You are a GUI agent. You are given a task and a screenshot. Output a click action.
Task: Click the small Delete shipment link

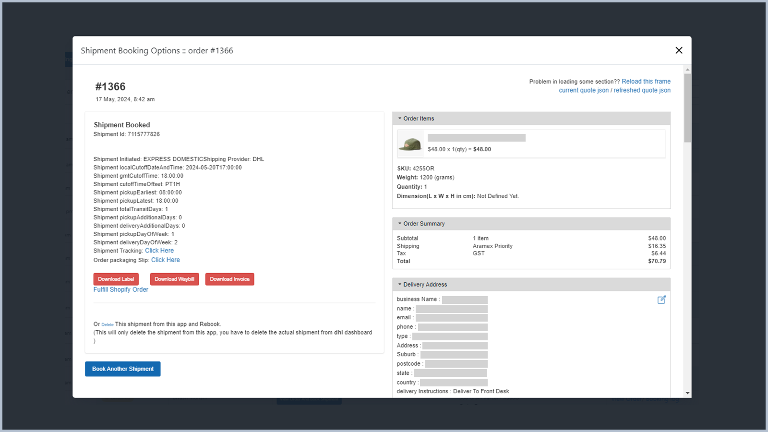click(108, 324)
